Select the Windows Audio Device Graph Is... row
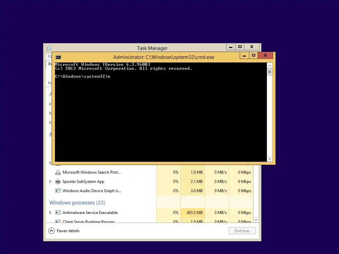The image size is (339, 254). (x=92, y=191)
